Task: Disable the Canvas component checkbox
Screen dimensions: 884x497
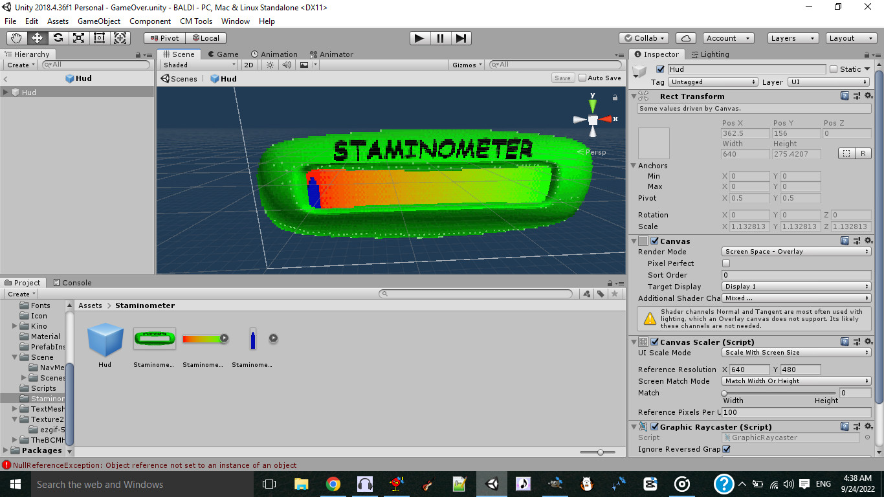Action: [654, 241]
